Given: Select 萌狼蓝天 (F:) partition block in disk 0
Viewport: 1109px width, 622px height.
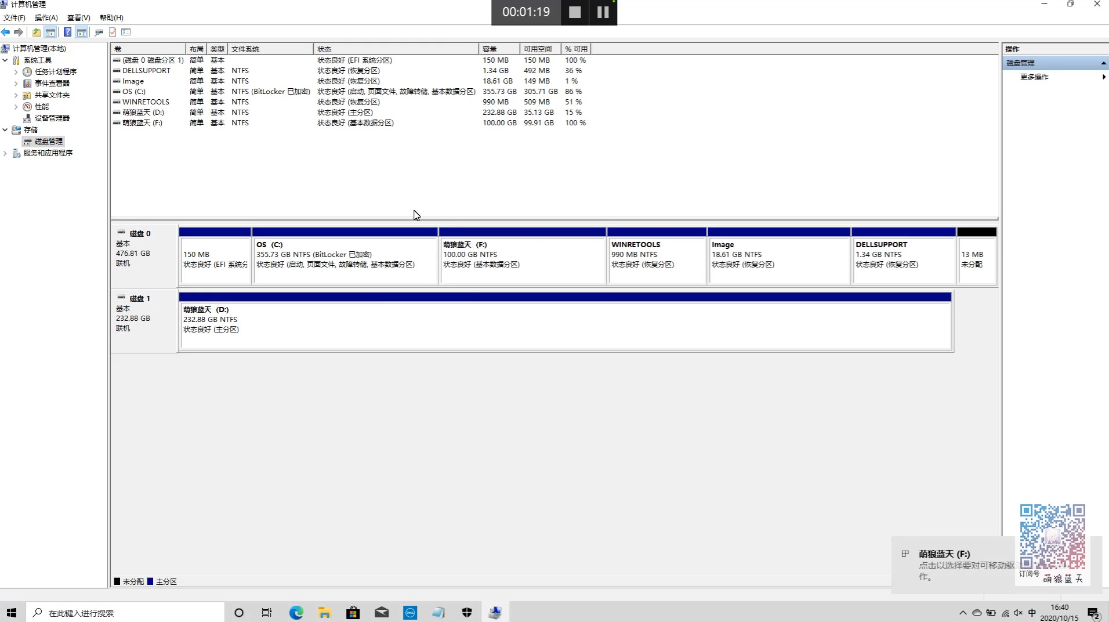Looking at the screenshot, I should tap(523, 255).
